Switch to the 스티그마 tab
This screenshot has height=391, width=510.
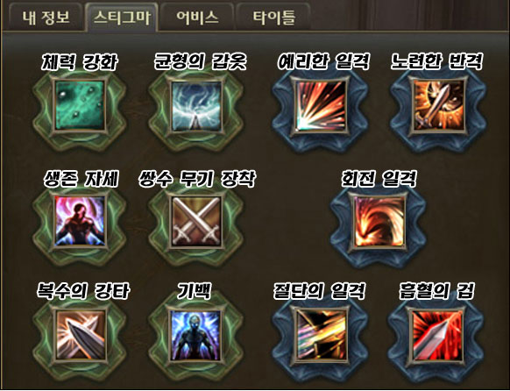tap(122, 18)
